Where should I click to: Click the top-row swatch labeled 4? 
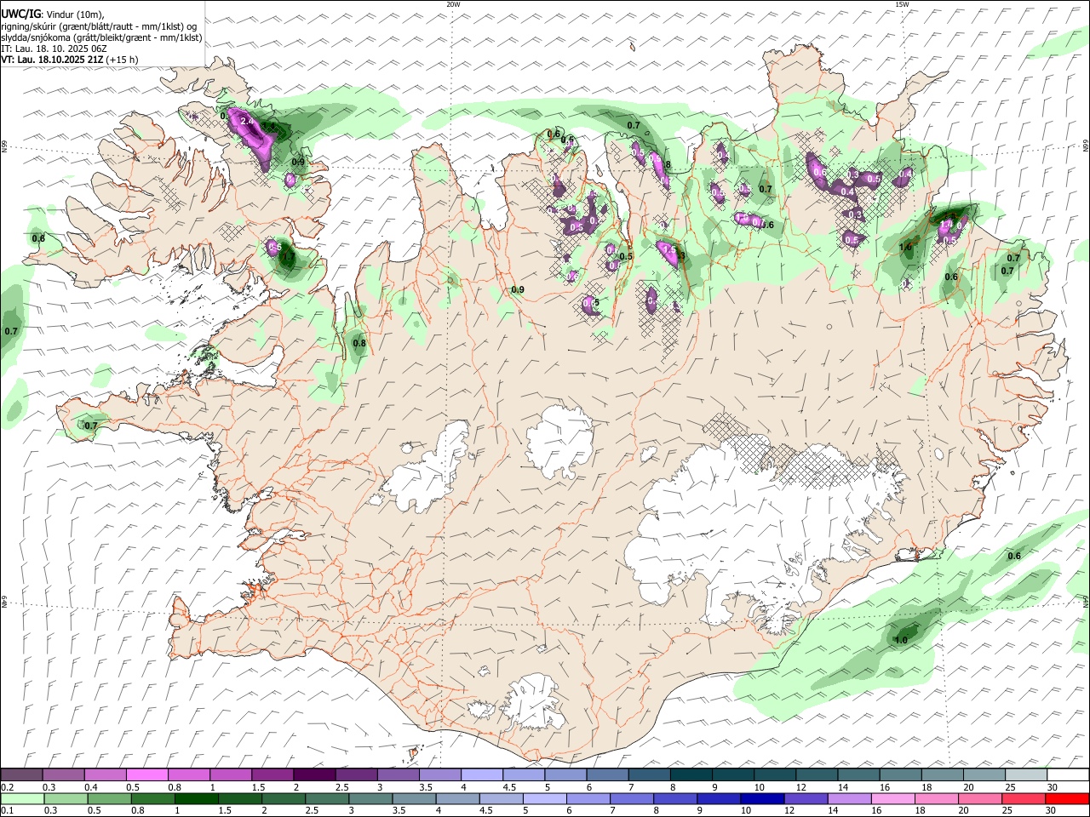482,774
